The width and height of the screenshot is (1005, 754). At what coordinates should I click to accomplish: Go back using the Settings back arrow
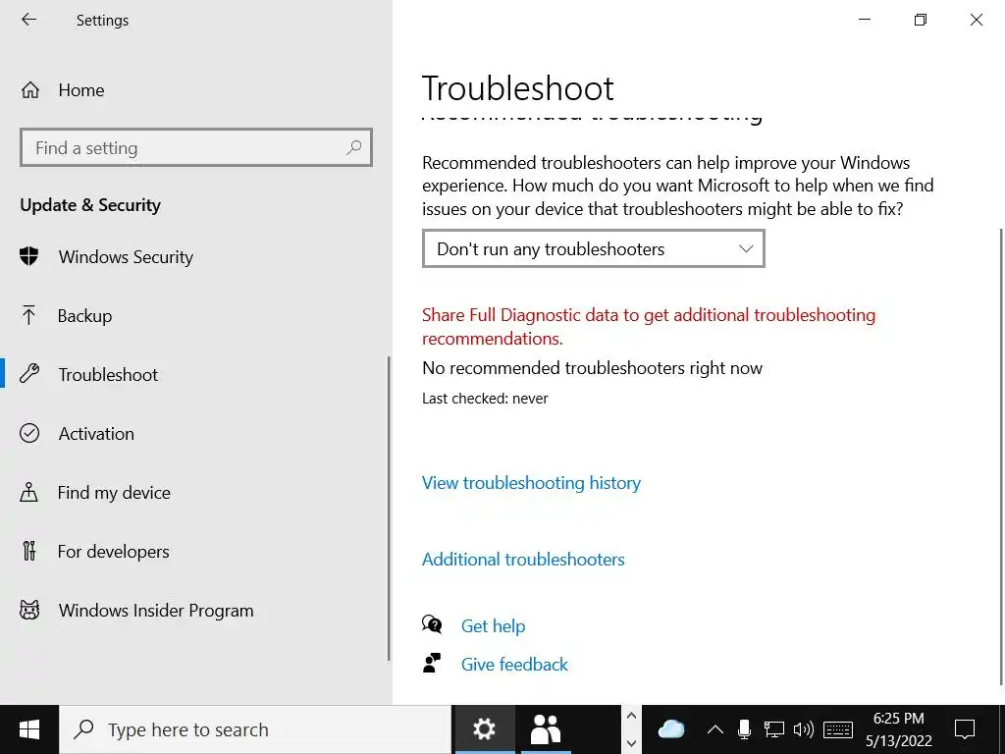tap(28, 20)
